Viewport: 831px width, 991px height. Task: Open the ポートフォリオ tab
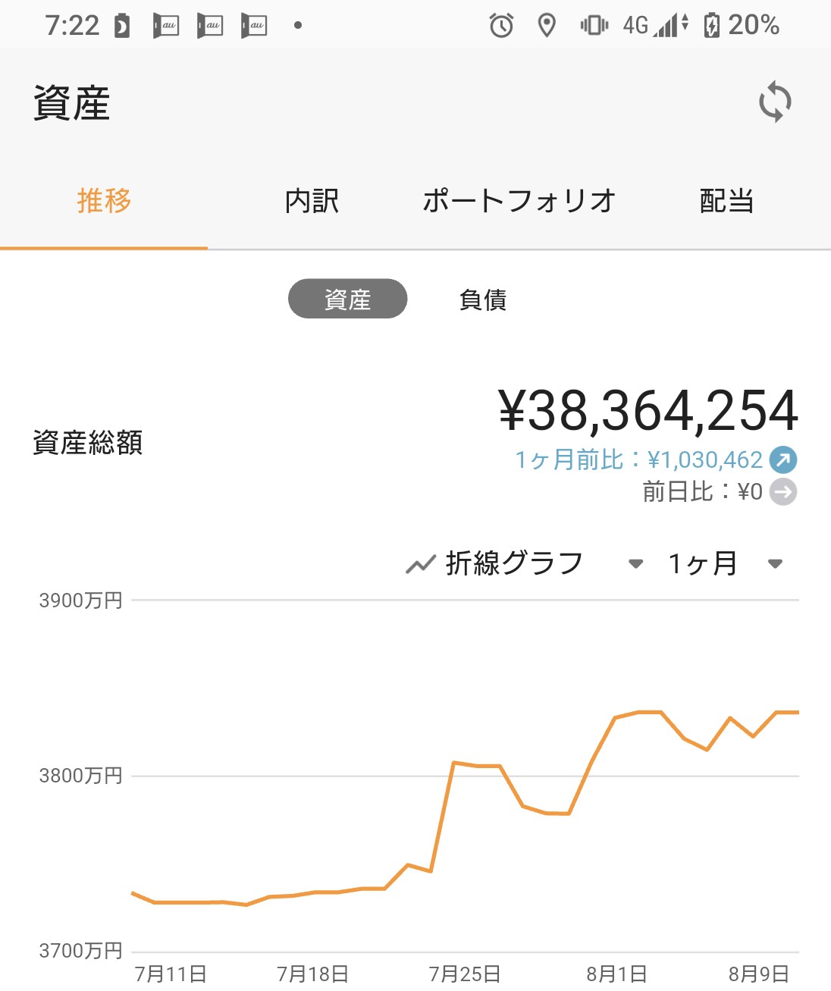coord(519,201)
